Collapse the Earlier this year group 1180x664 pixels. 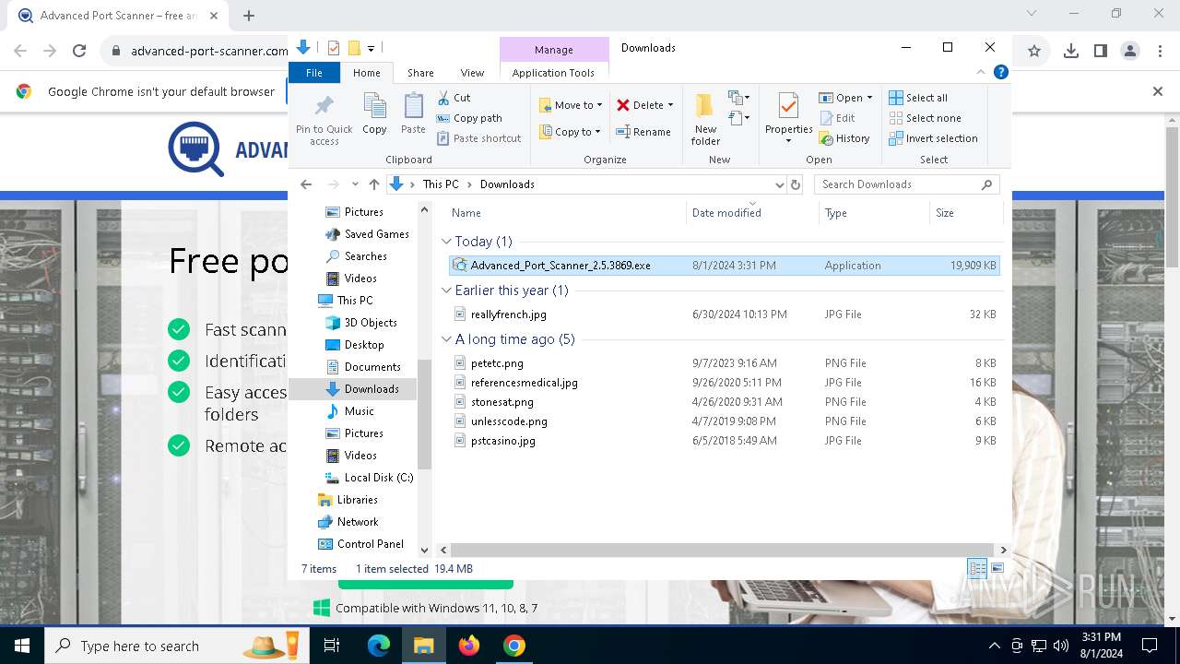click(447, 290)
